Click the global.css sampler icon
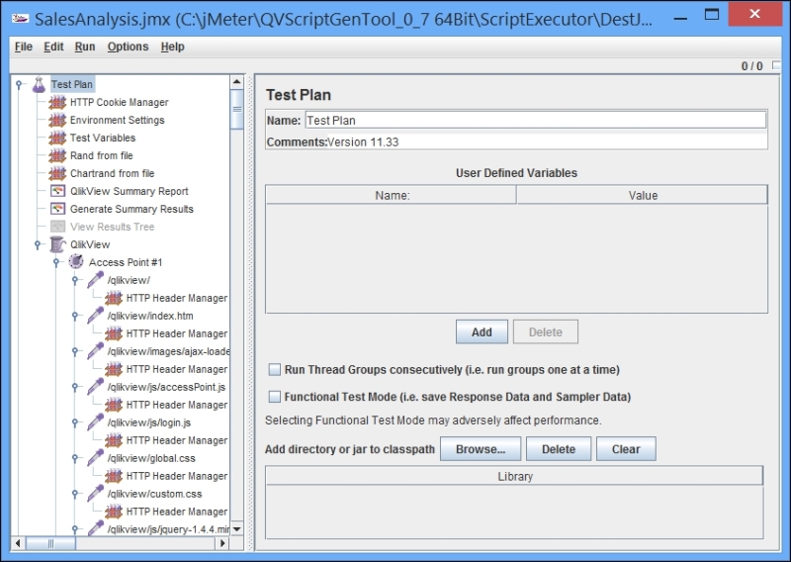This screenshot has height=562, width=791. click(x=95, y=458)
